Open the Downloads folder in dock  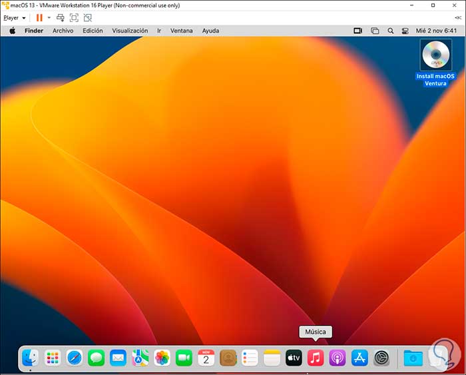(413, 358)
